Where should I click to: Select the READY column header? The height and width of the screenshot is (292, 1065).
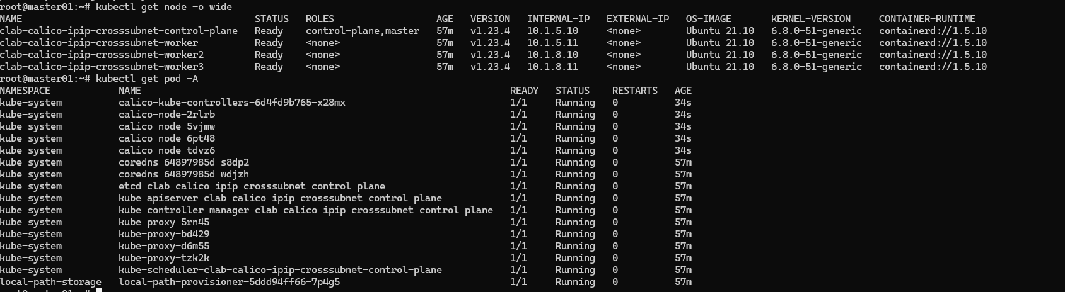(x=524, y=91)
